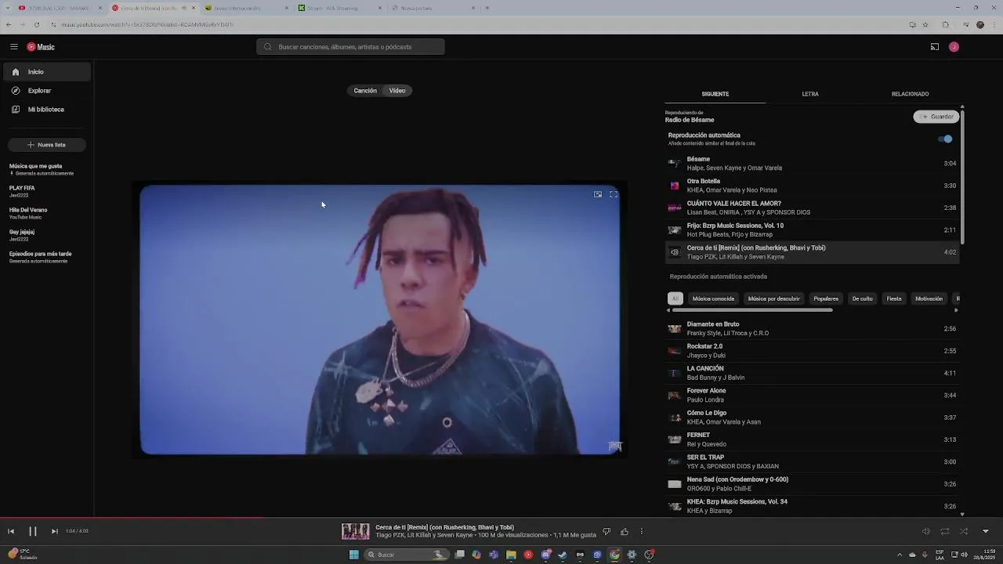The height and width of the screenshot is (564, 1003).
Task: Click the YouTube Music logo
Action: (x=41, y=47)
